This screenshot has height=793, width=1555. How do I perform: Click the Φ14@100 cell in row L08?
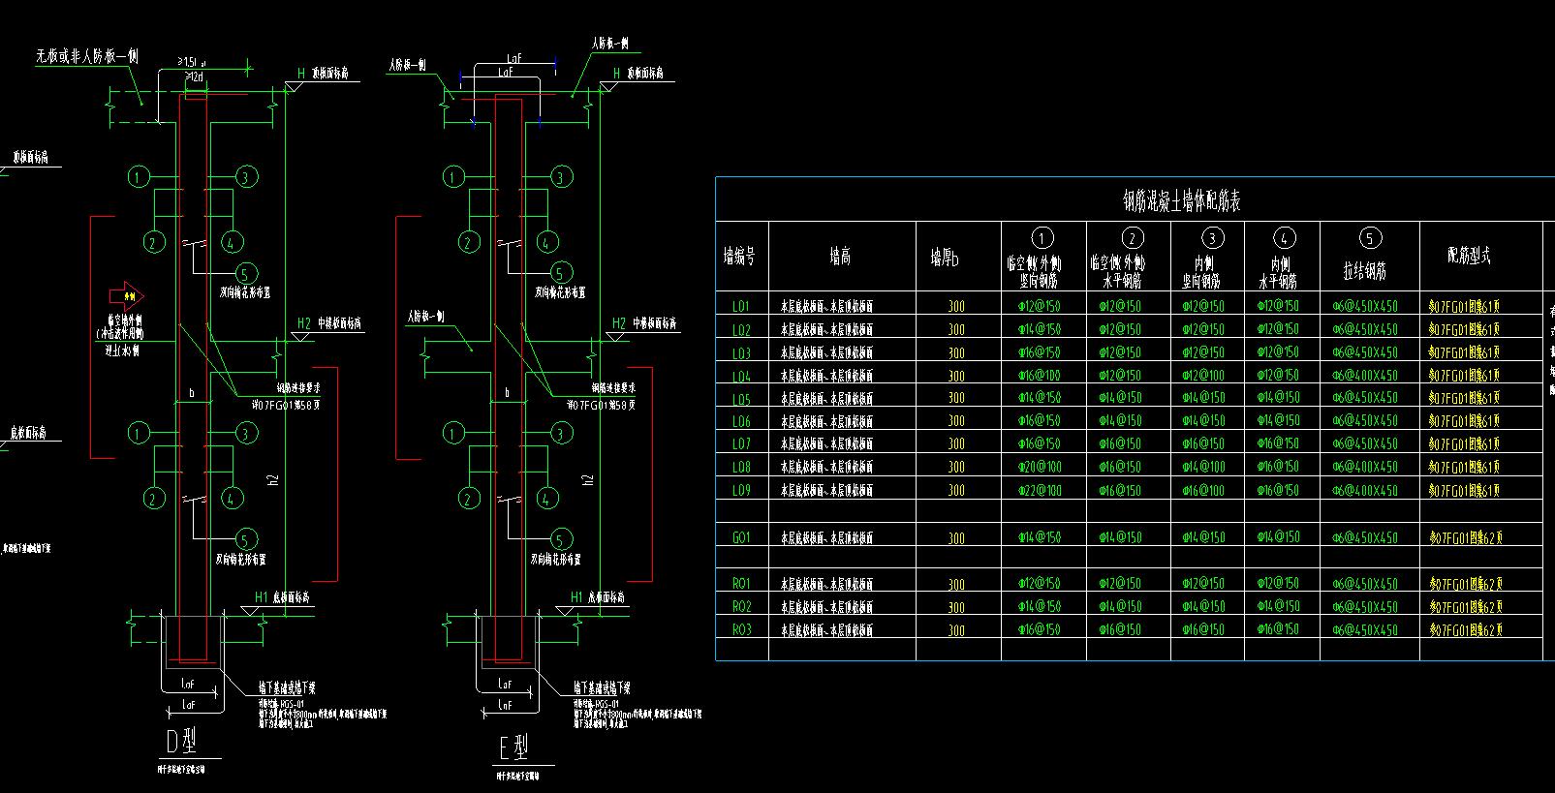pos(1203,467)
